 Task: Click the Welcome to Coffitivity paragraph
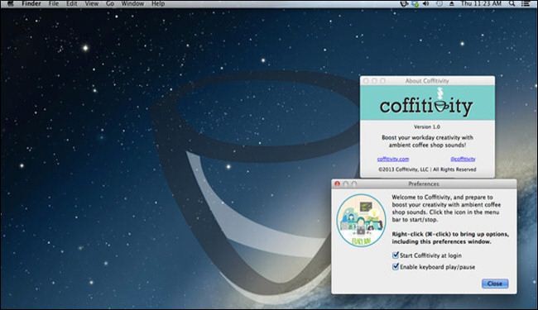tap(446, 208)
